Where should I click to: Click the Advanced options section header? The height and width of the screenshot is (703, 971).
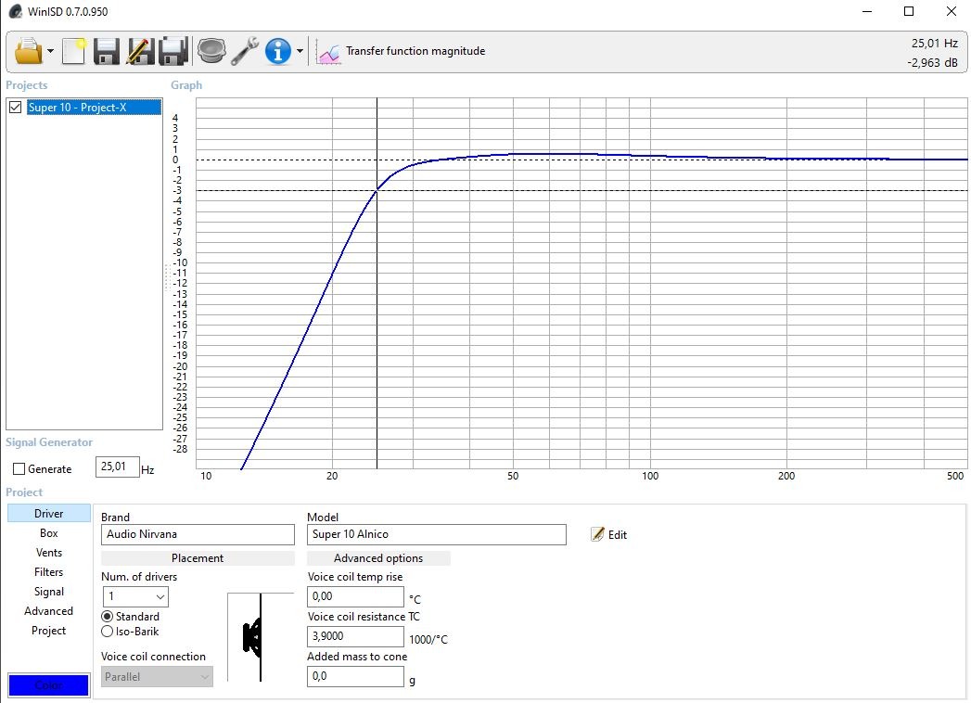click(378, 558)
